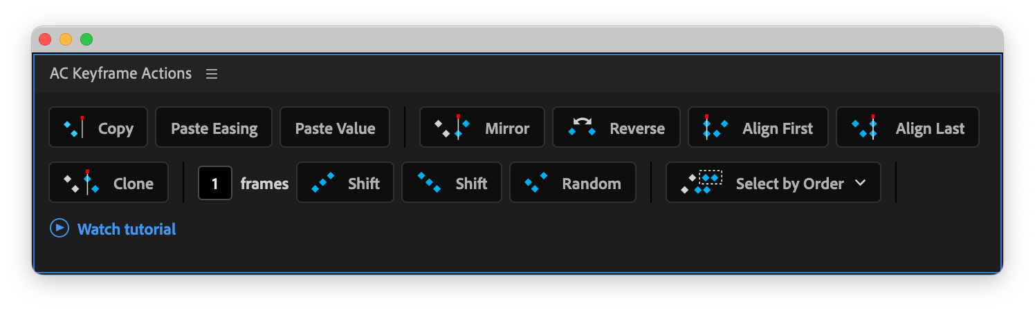Click the descending Shift keyframes button
Viewport: 1035px width, 312px height.
pyautogui.click(x=451, y=183)
